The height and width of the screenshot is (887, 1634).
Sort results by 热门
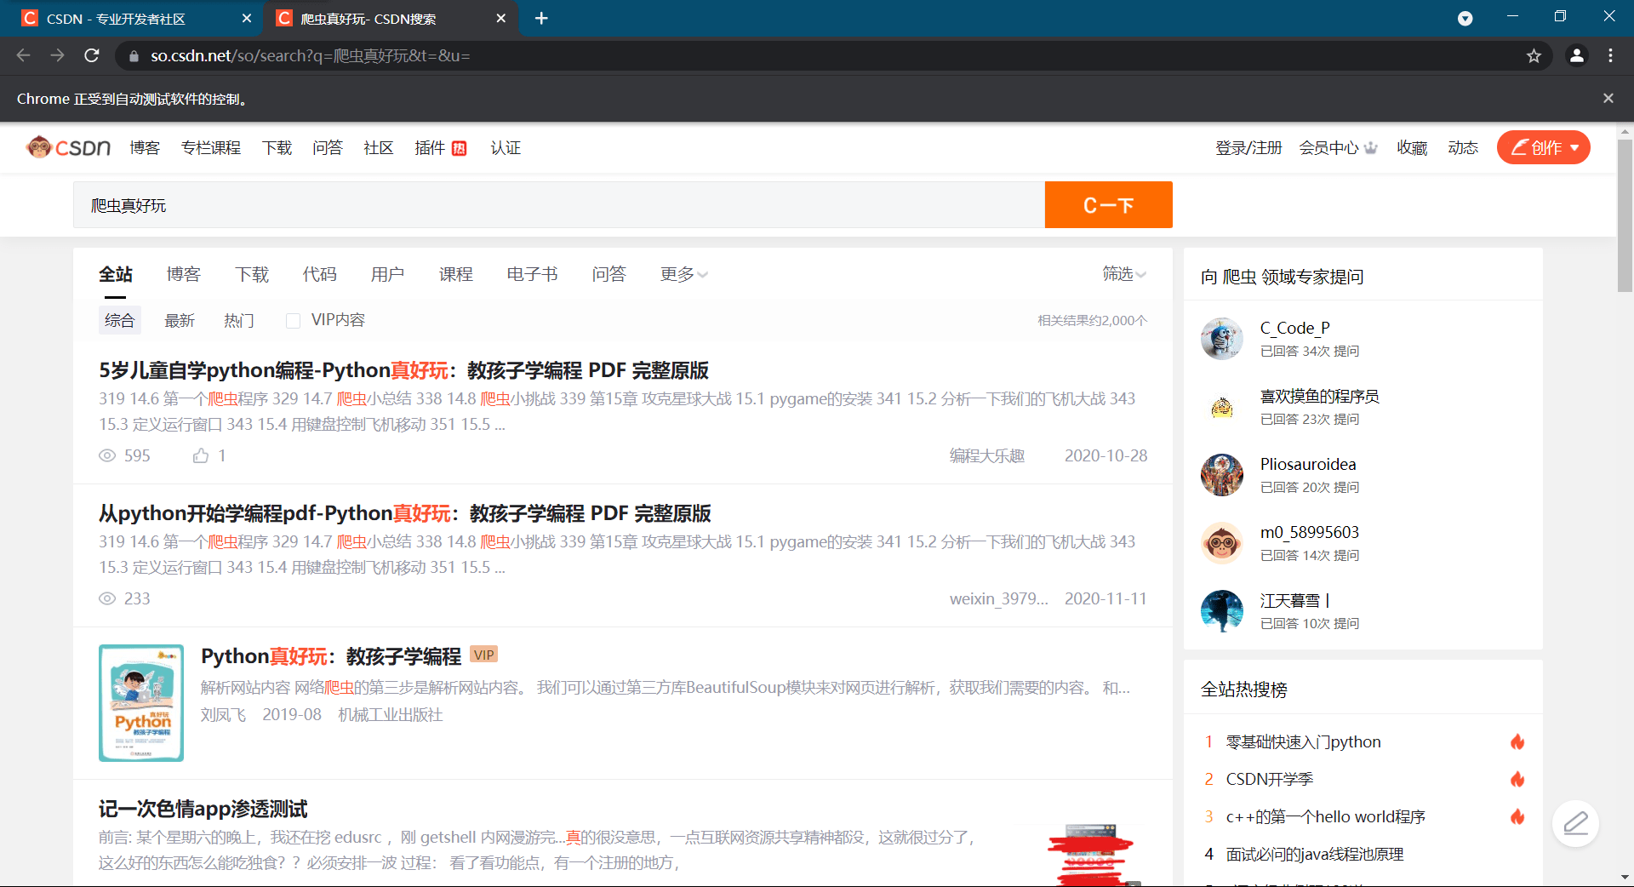click(239, 320)
